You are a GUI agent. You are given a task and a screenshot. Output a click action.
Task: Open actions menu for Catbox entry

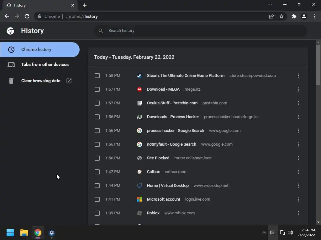tap(299, 172)
